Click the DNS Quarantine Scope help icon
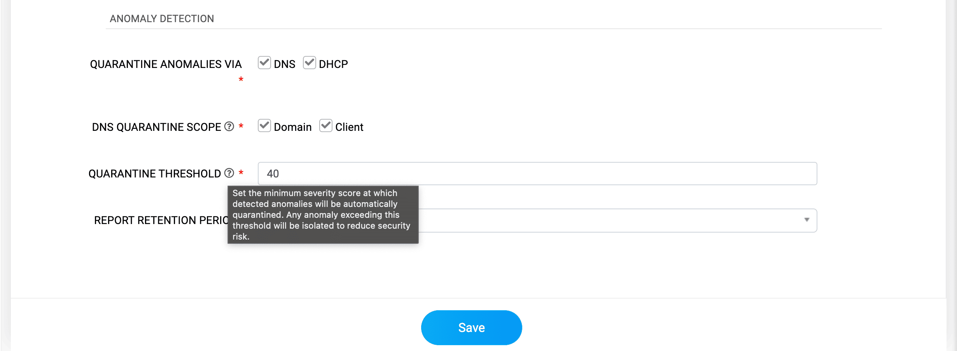The width and height of the screenshot is (957, 351). tap(229, 127)
